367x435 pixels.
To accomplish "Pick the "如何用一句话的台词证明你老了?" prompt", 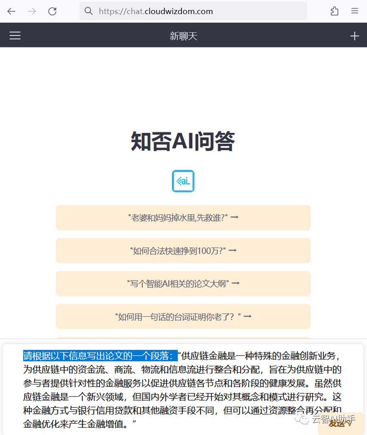I will pyautogui.click(x=183, y=317).
